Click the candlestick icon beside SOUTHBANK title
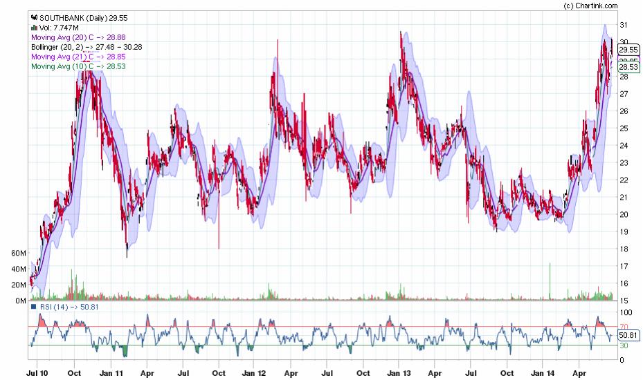This screenshot has height=380, width=643. 35,17
